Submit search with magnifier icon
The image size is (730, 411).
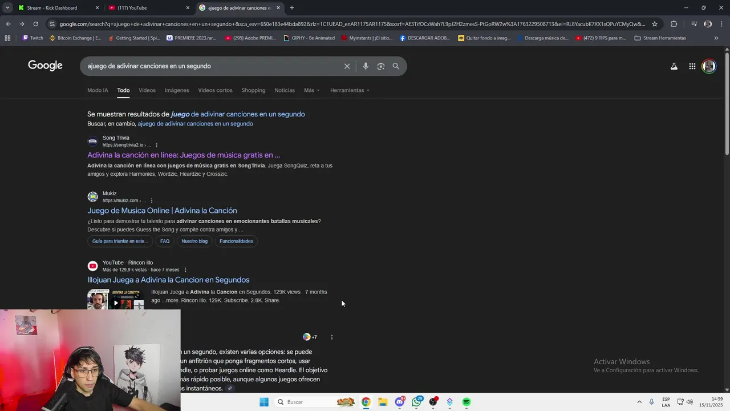coord(396,66)
